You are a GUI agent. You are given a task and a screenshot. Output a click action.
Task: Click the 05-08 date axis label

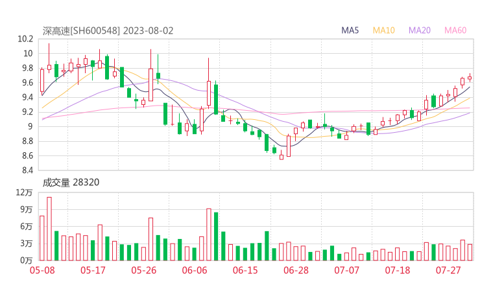coord(42,270)
